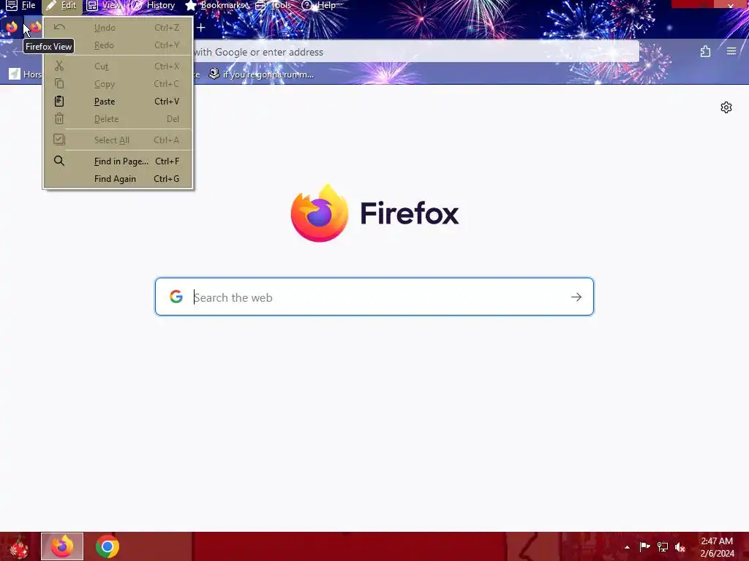Open the Tools menu
749x561 pixels.
[274, 6]
